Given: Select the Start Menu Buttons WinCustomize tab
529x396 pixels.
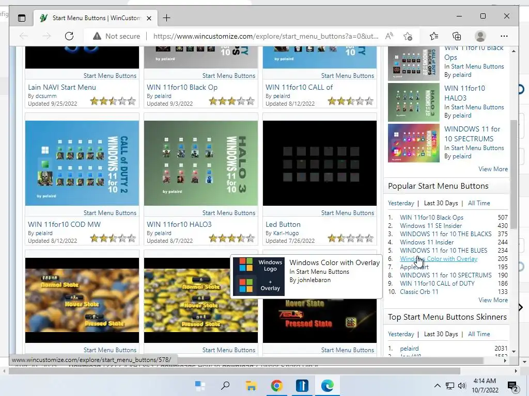Looking at the screenshot, I should (x=95, y=18).
